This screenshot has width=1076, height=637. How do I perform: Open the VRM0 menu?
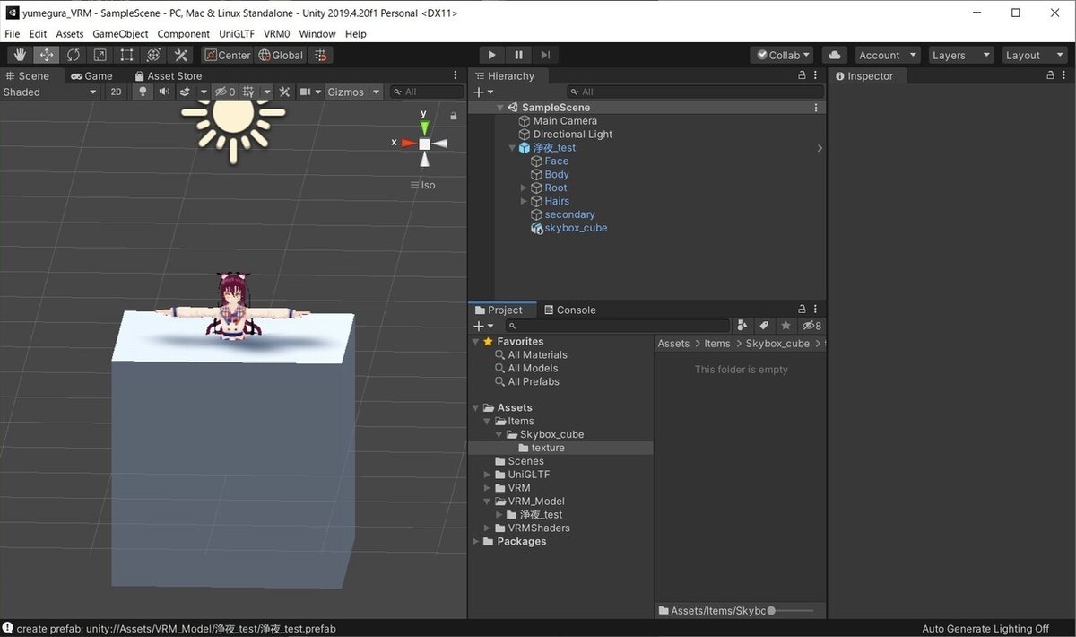click(x=276, y=33)
